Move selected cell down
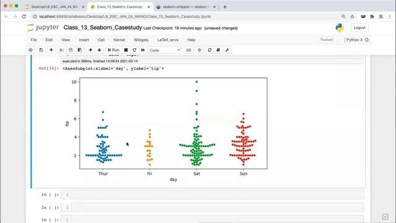 pos(100,50)
